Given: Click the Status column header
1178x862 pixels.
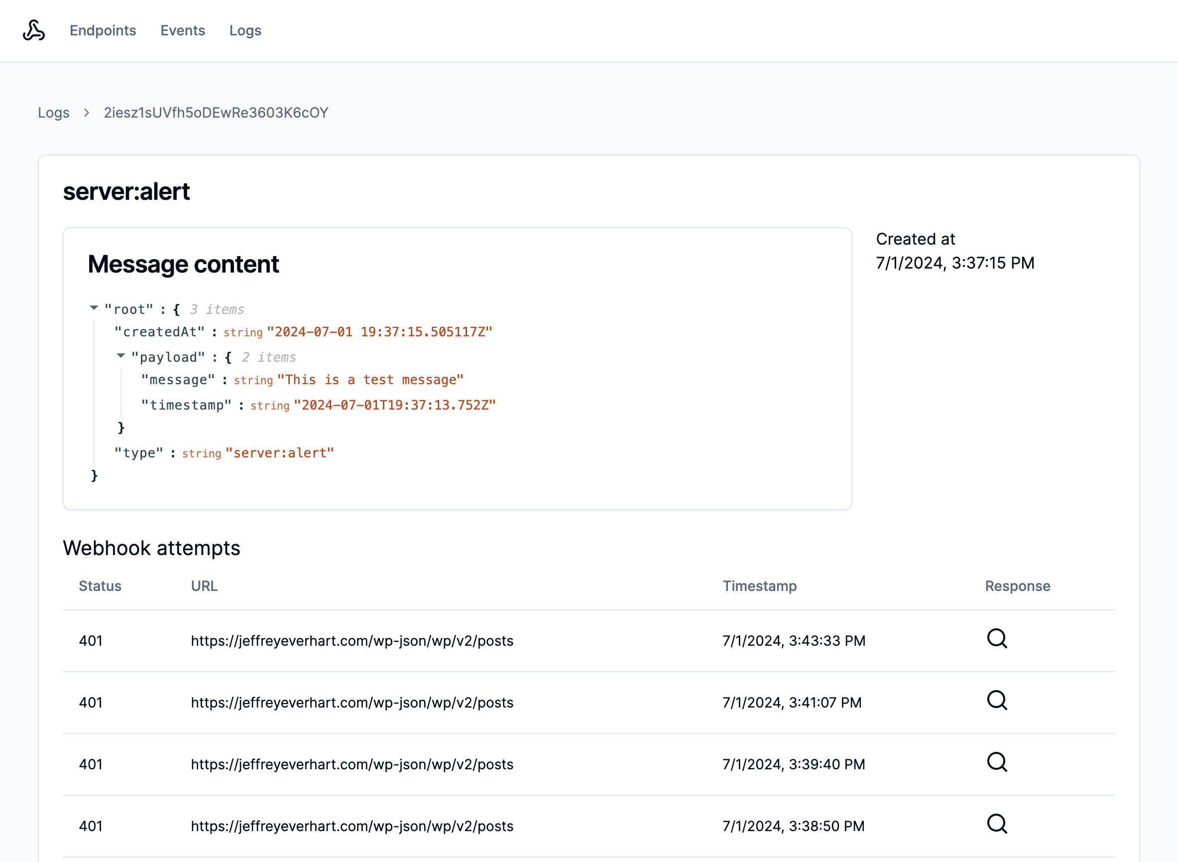Looking at the screenshot, I should coord(100,585).
